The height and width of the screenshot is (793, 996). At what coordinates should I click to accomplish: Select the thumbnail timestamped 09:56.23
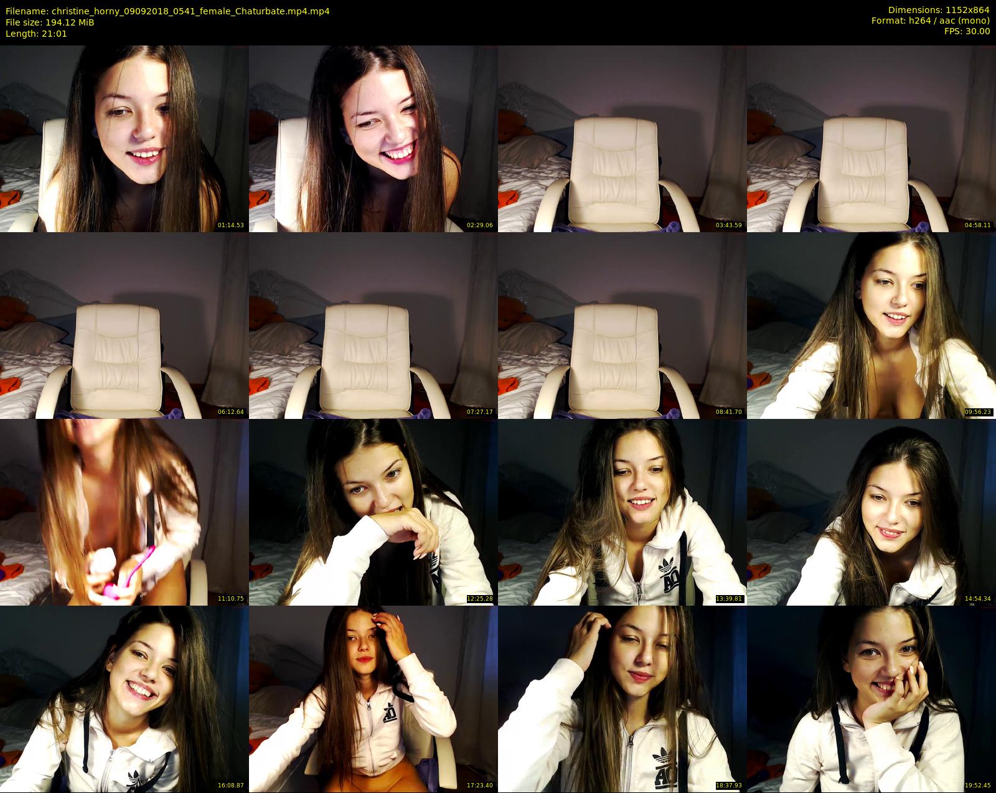tap(872, 325)
